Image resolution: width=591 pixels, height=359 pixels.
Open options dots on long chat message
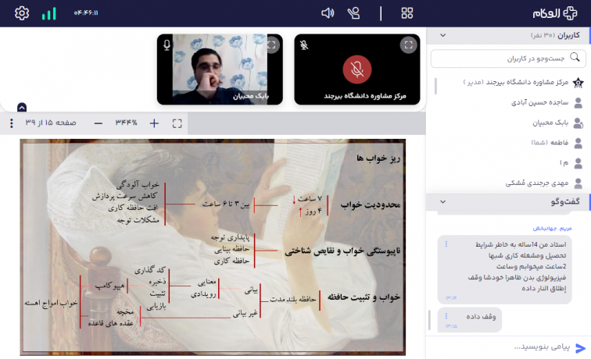[446, 243]
